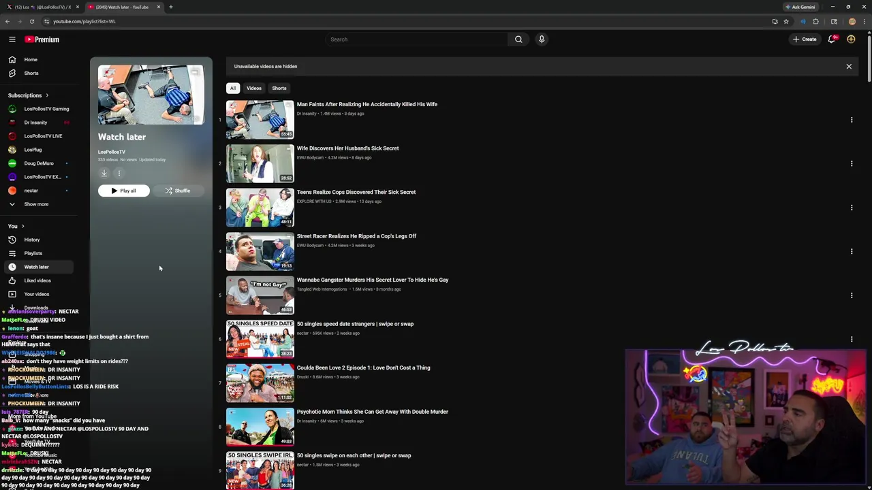
Task: Dismiss the unavailable videos hidden notice
Action: tap(849, 67)
